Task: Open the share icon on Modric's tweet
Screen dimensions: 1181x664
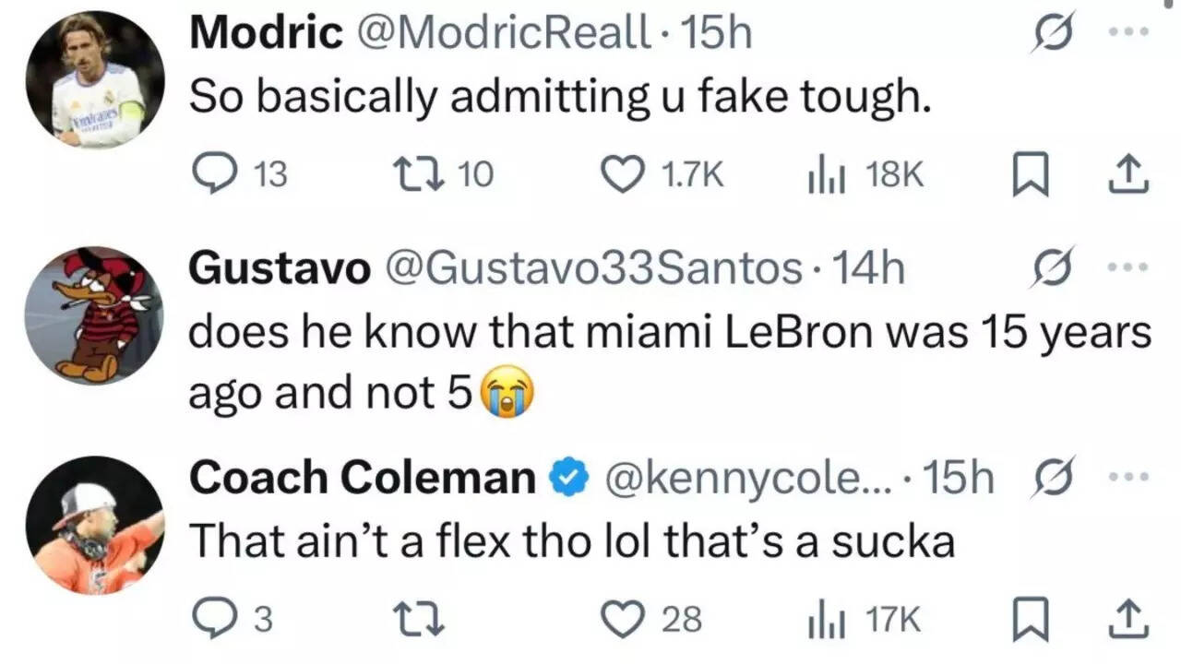Action: coord(1127,173)
